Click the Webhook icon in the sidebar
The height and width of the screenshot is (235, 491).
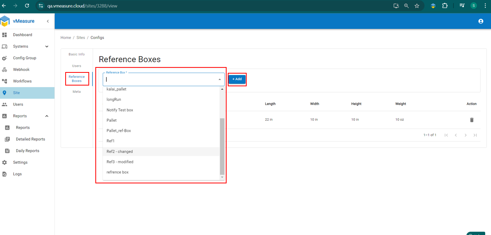pyautogui.click(x=5, y=69)
